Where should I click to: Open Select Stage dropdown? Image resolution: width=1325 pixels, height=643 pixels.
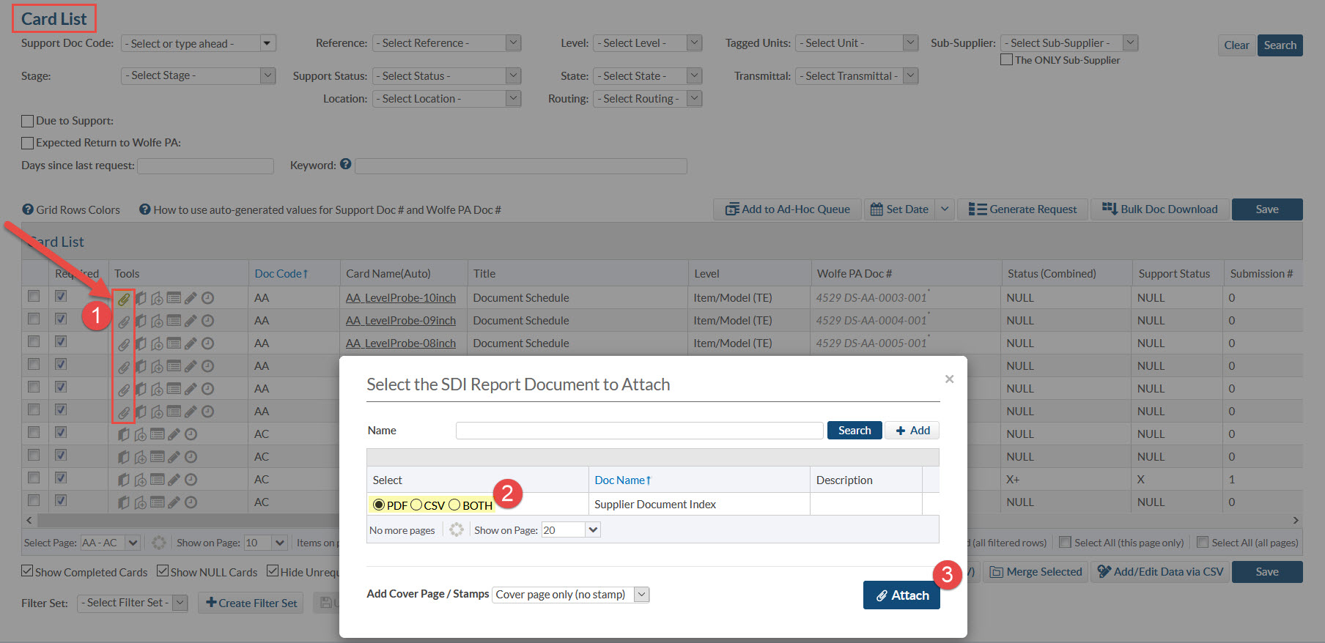pos(198,75)
